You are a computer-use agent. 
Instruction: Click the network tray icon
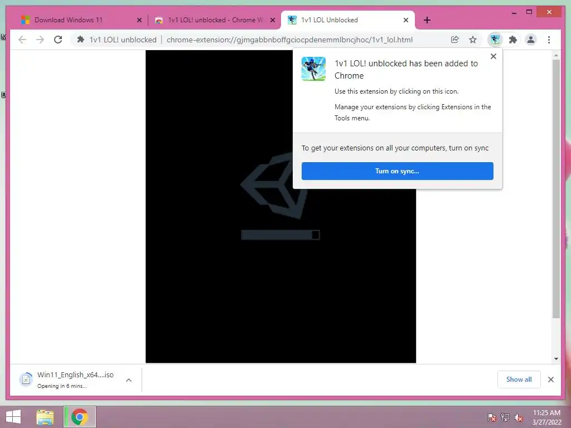click(505, 417)
